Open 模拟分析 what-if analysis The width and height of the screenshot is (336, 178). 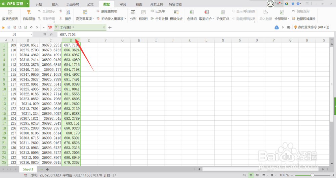tap(176, 15)
